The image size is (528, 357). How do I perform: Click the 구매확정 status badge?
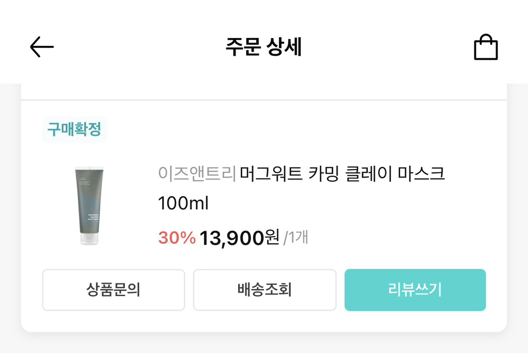(x=74, y=129)
